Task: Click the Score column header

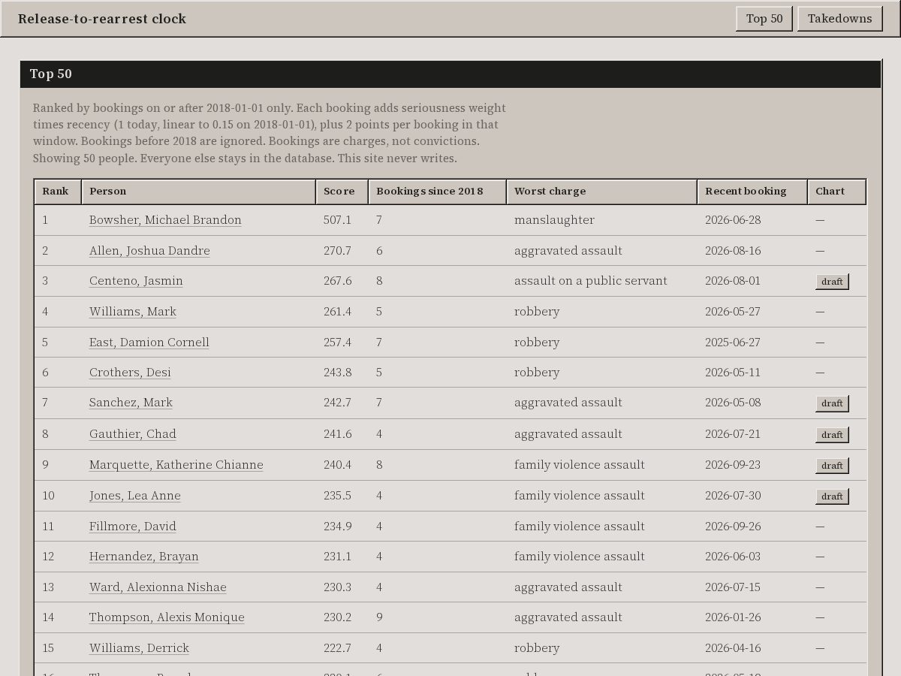Action: (x=342, y=192)
